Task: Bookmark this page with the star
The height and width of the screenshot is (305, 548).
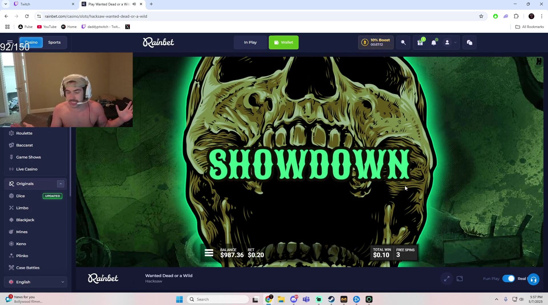Action: point(481,16)
